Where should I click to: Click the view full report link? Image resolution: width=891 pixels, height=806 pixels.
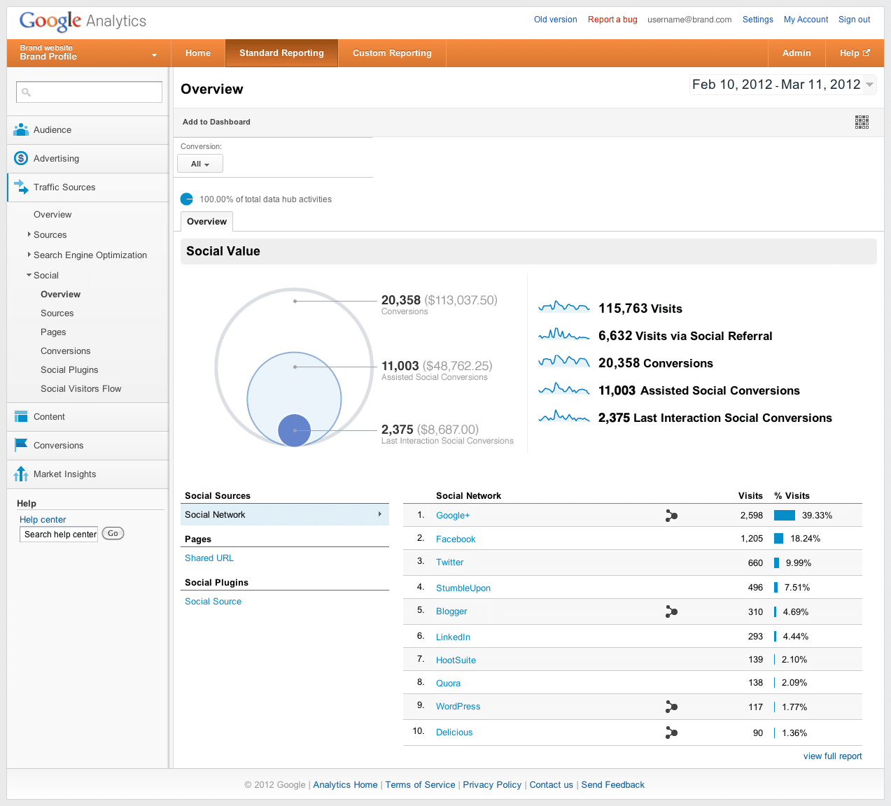(x=832, y=756)
